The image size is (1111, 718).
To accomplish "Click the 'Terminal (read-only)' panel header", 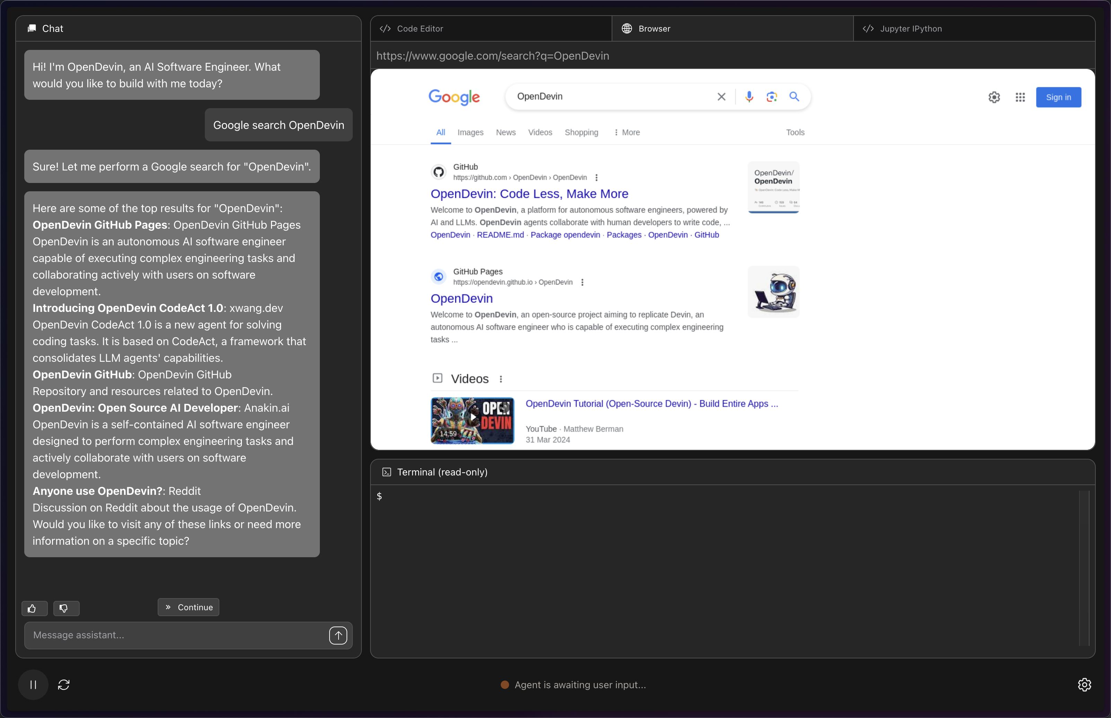I will (x=733, y=472).
